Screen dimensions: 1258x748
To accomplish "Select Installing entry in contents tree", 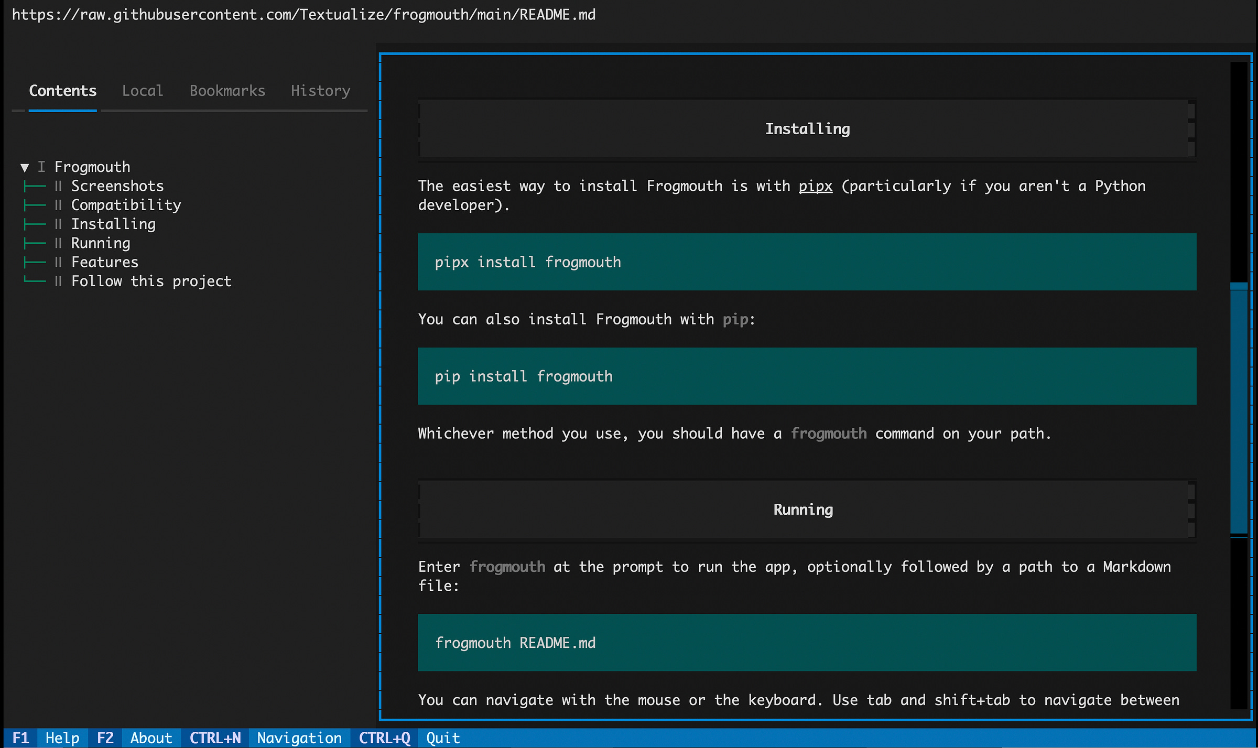I will [x=113, y=224].
